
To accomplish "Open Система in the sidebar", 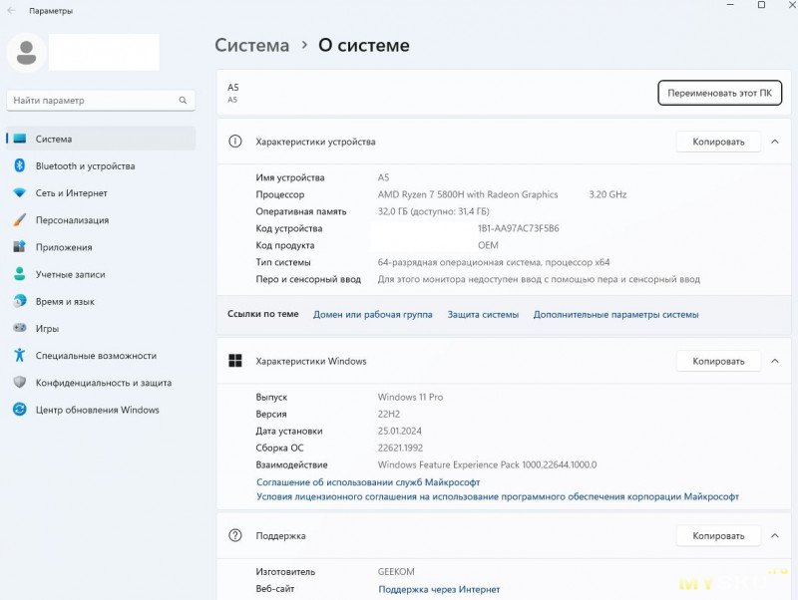I will (101, 139).
